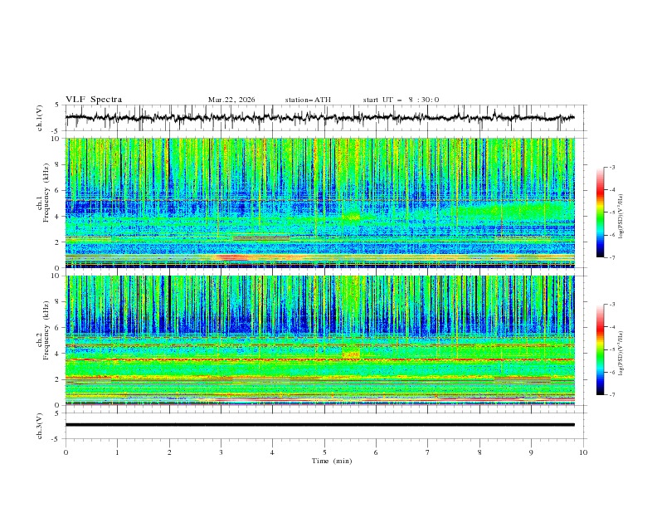Screen dimensions: 657x508
Task: Click the "Time (min)" axis label
Action: click(332, 461)
